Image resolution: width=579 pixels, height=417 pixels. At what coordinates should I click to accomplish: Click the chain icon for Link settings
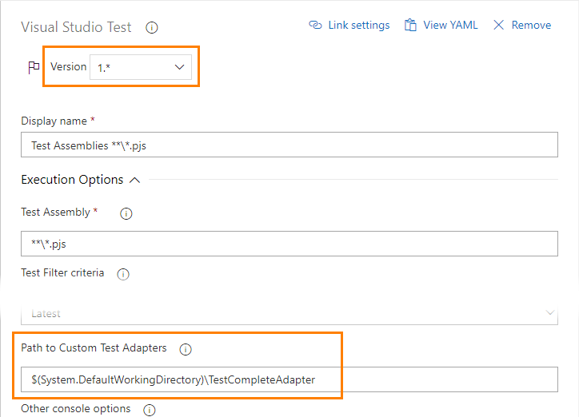(315, 26)
